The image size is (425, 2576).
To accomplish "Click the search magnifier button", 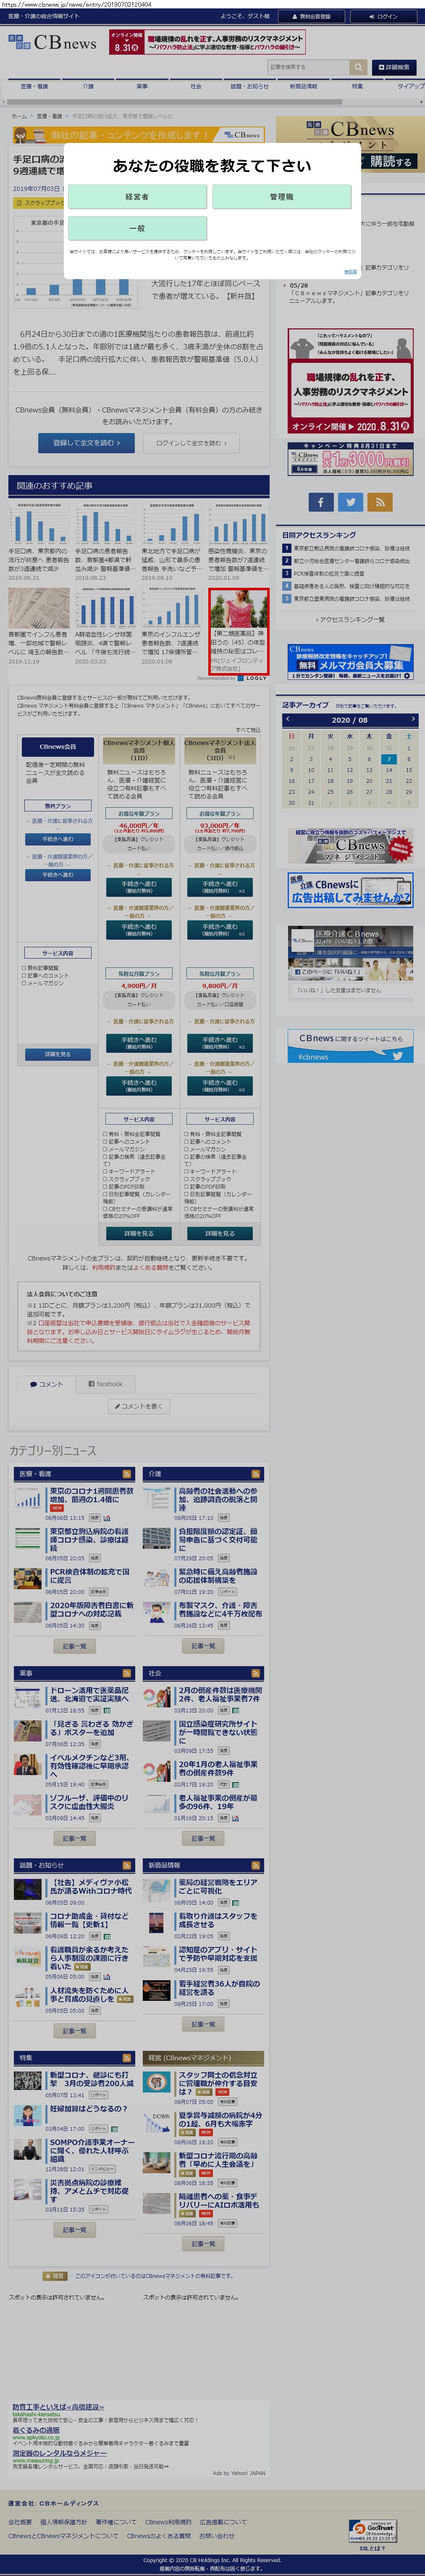I will [x=358, y=67].
